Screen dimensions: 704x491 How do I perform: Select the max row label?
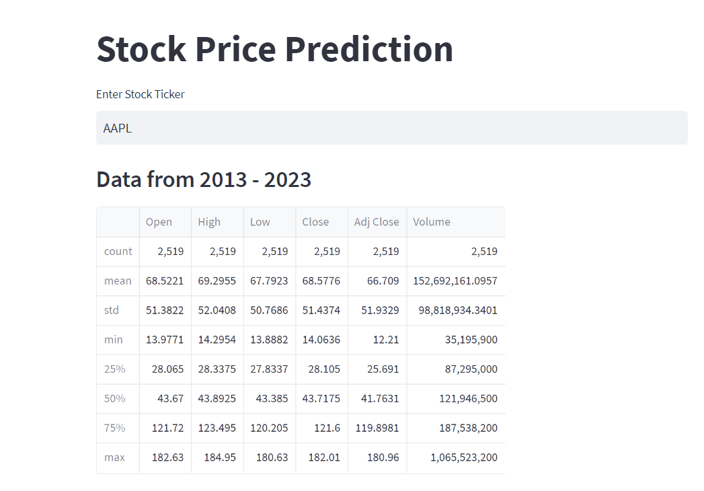114,457
